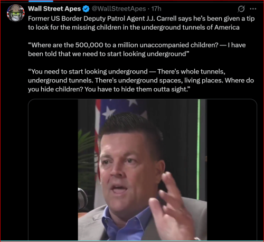Click the green light strip in video
Screen dimensions: 264x242
coord(199,150)
